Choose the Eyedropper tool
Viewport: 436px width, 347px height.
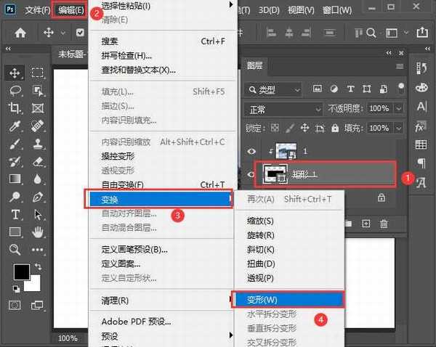(15, 126)
